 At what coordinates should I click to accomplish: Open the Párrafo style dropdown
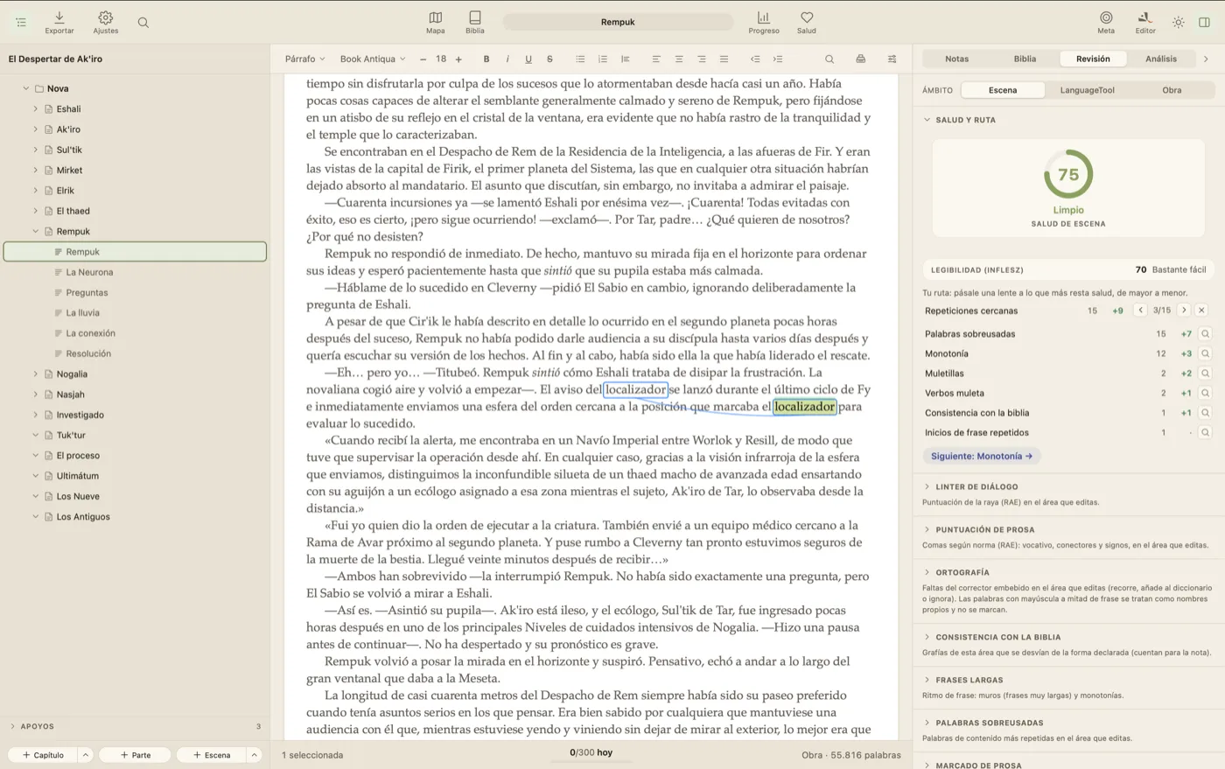click(304, 59)
